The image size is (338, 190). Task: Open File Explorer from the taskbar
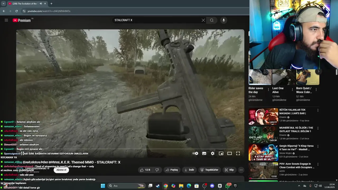coord(181,186)
